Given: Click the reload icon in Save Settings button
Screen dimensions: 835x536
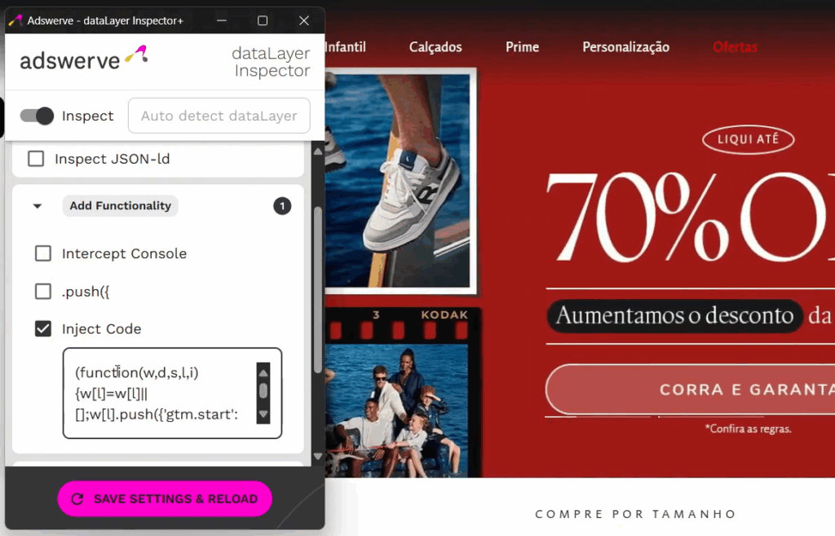Looking at the screenshot, I should pos(77,499).
